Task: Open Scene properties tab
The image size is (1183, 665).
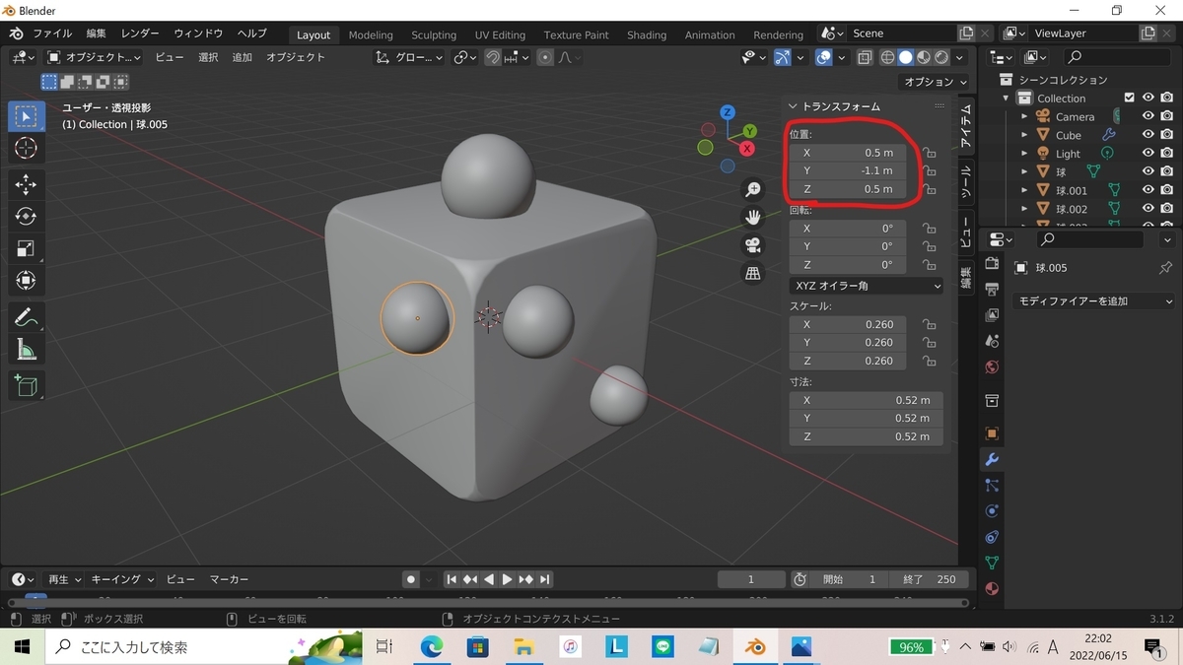Action: (992, 341)
